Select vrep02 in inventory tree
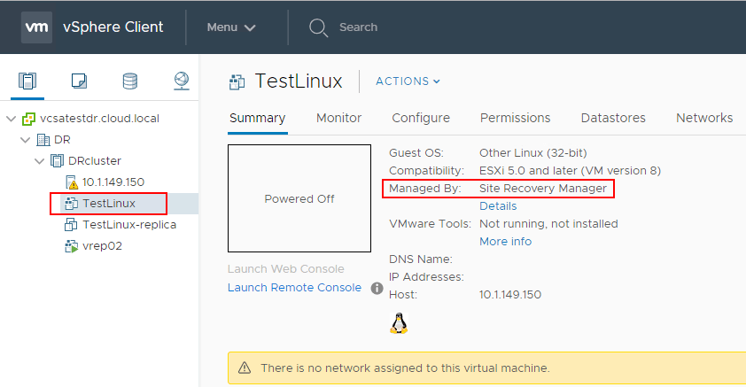This screenshot has height=387, width=746. (102, 246)
